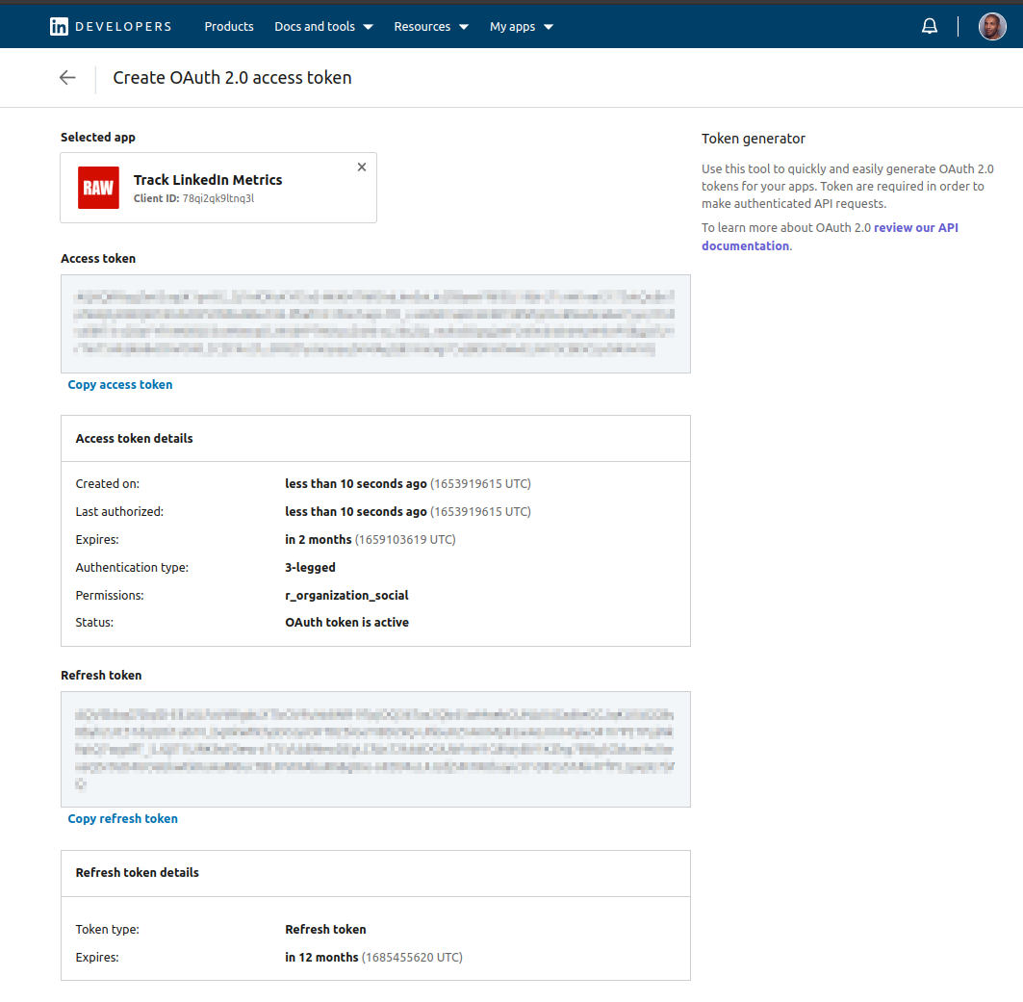Open the profile avatar menu
This screenshot has height=1002, width=1023.
tap(991, 27)
